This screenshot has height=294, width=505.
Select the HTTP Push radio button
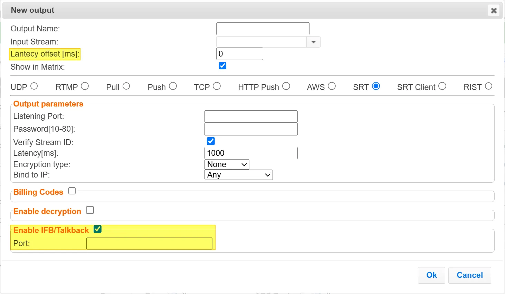pyautogui.click(x=286, y=86)
